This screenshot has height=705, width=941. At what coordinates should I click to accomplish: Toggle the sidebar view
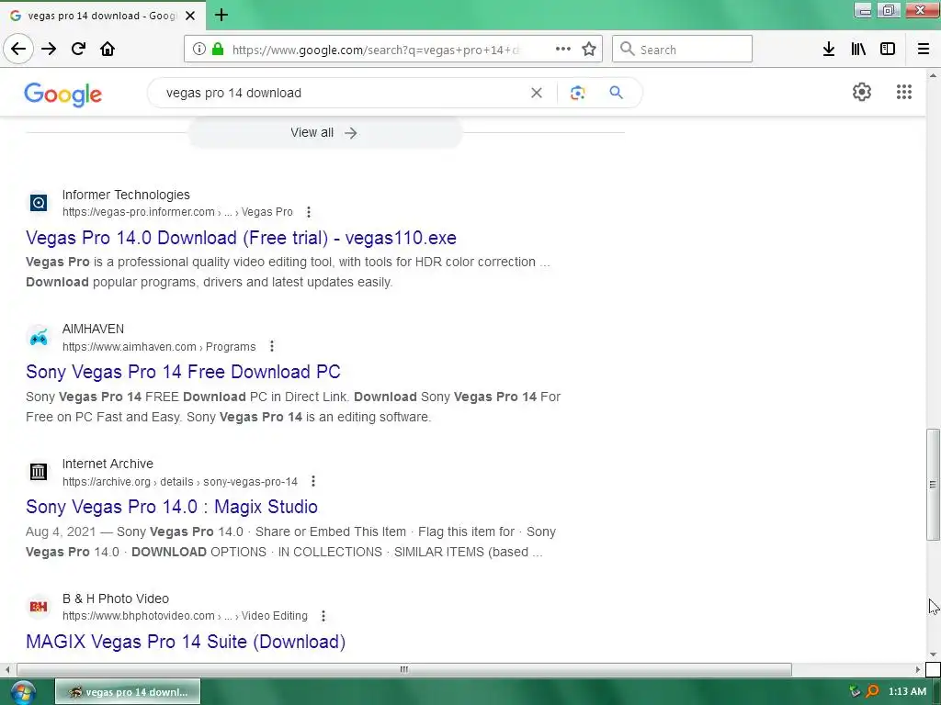[888, 50]
